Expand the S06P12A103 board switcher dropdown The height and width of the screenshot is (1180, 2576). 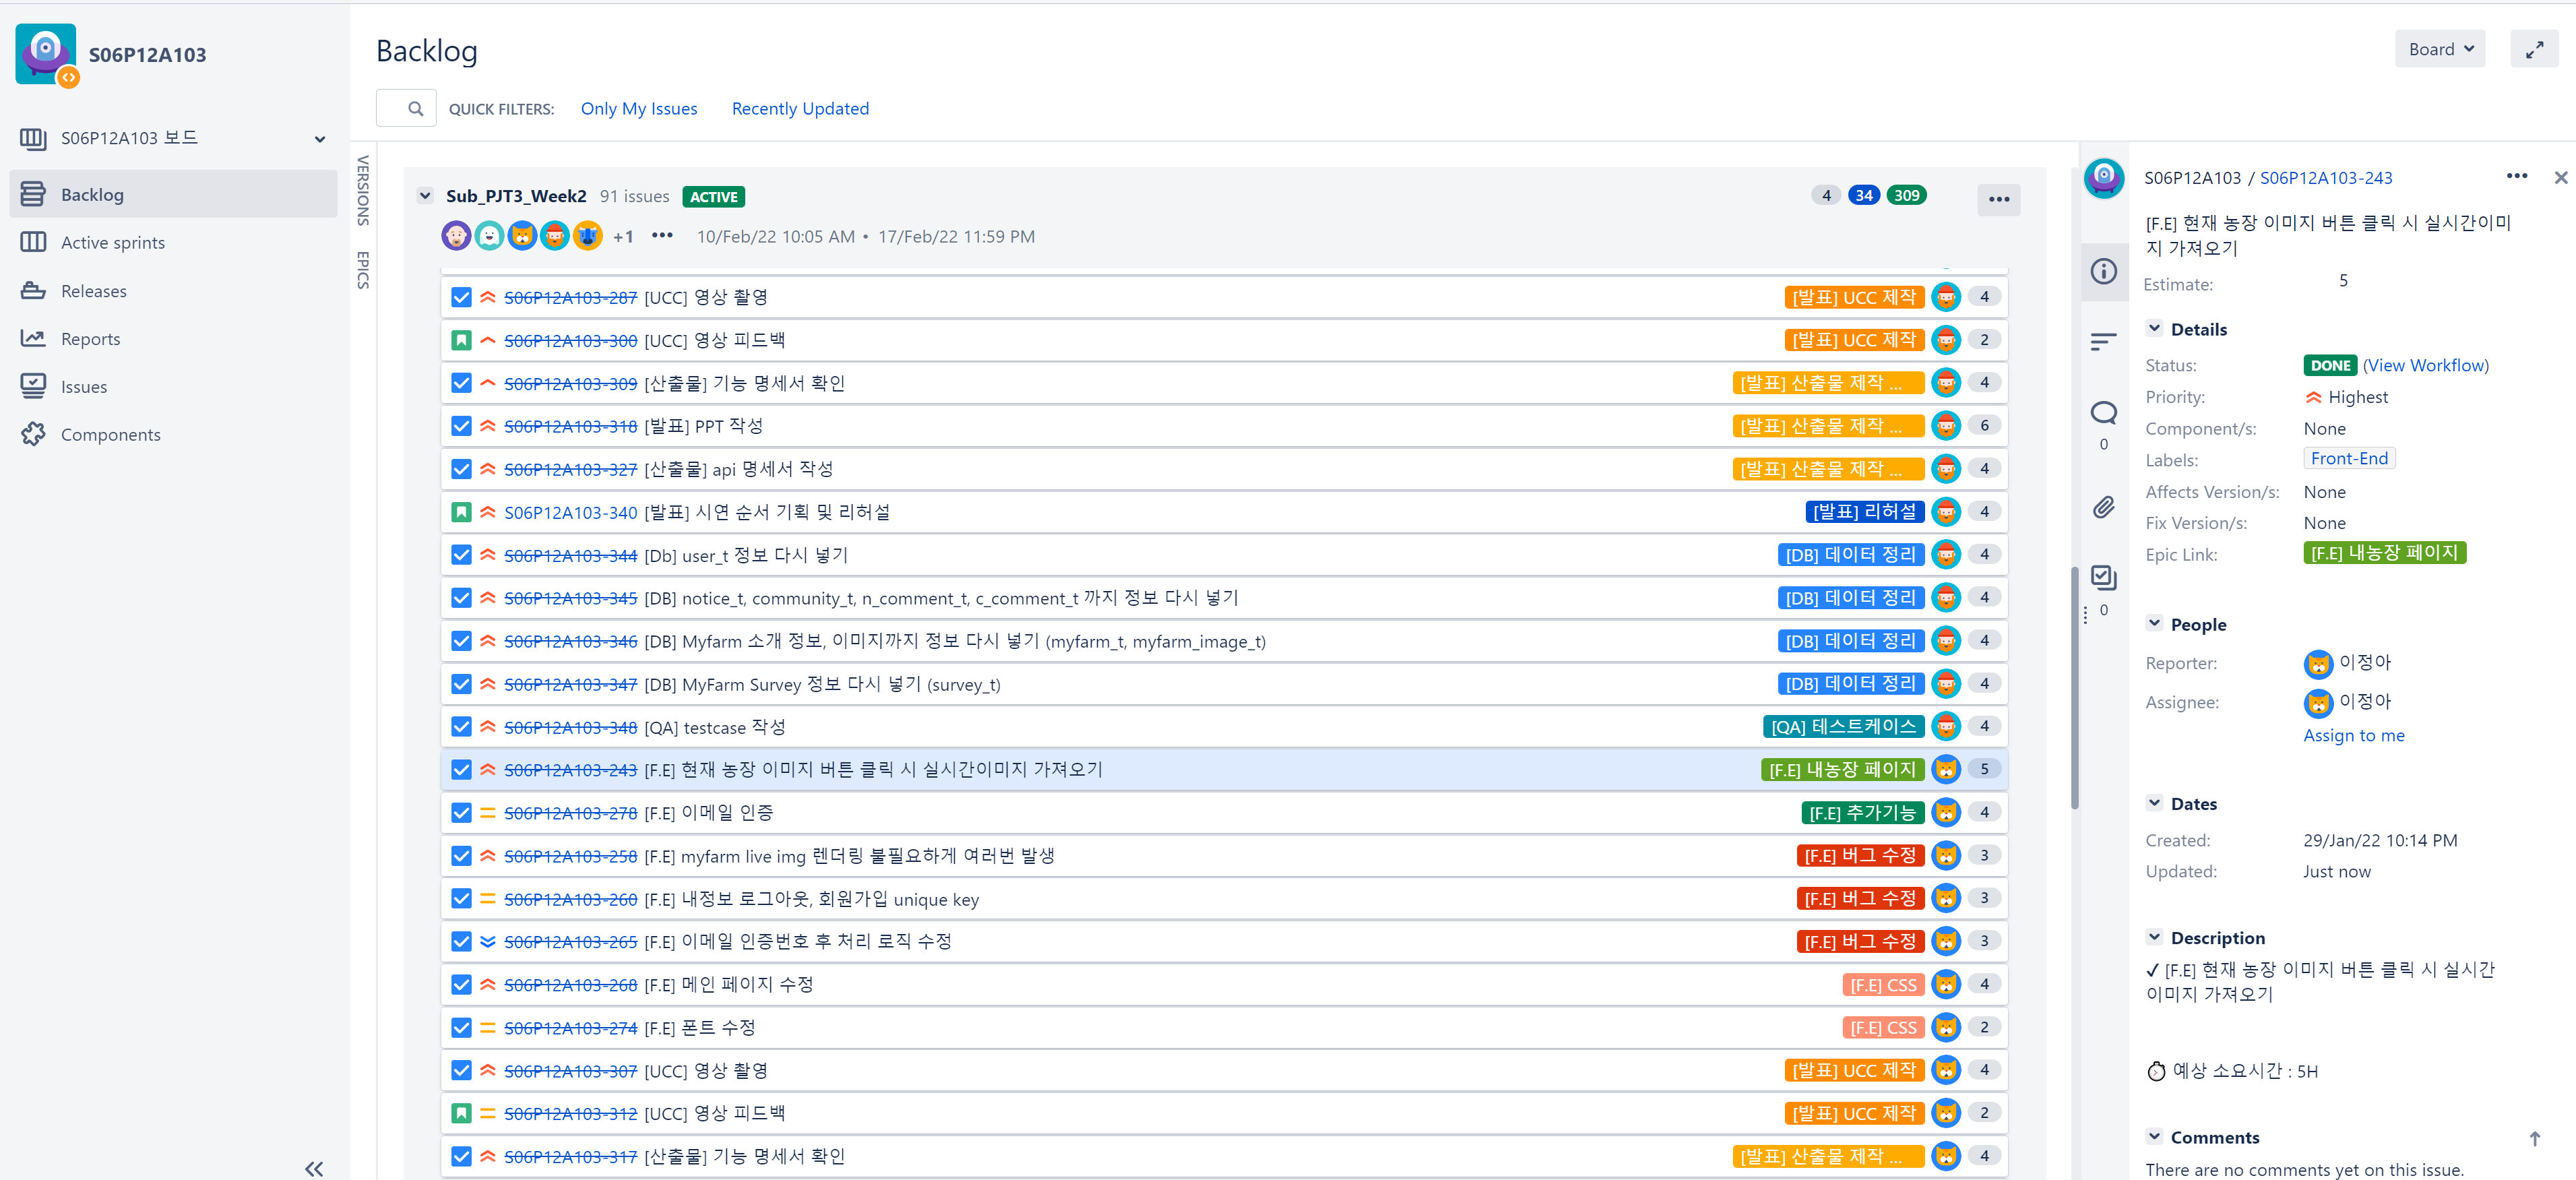coord(320,139)
